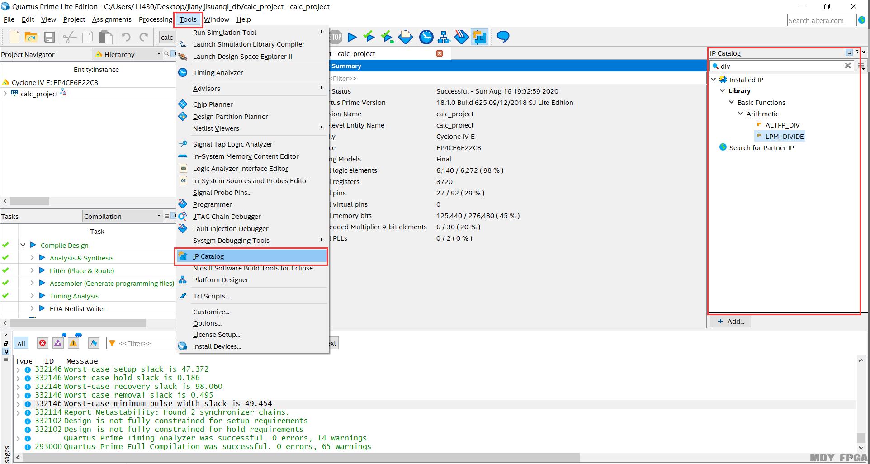Expand the calc_project hierarchy node
The image size is (870, 464).
pos(5,94)
